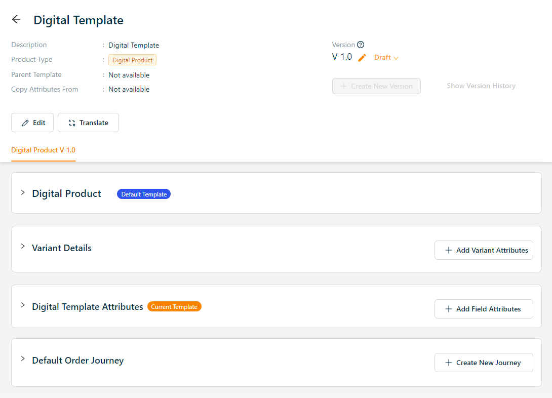Open Show Version History link

point(481,86)
